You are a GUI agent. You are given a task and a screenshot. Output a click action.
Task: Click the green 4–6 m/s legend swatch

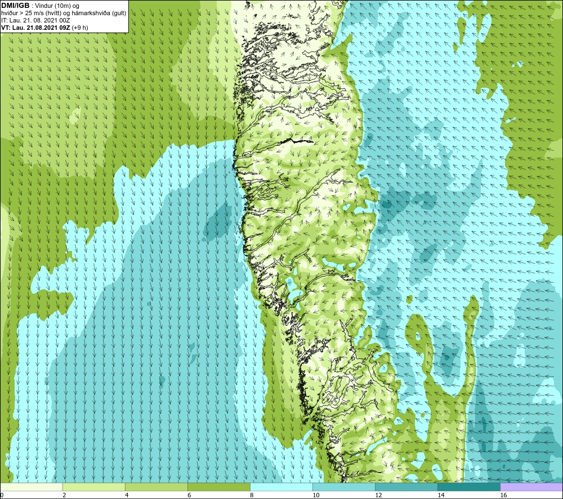(156, 487)
